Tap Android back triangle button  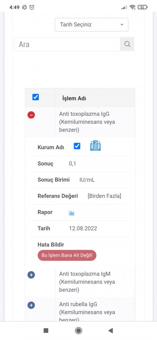111,331
